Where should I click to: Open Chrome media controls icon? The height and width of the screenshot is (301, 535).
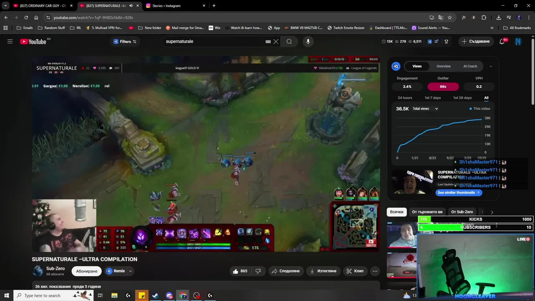pos(509,18)
